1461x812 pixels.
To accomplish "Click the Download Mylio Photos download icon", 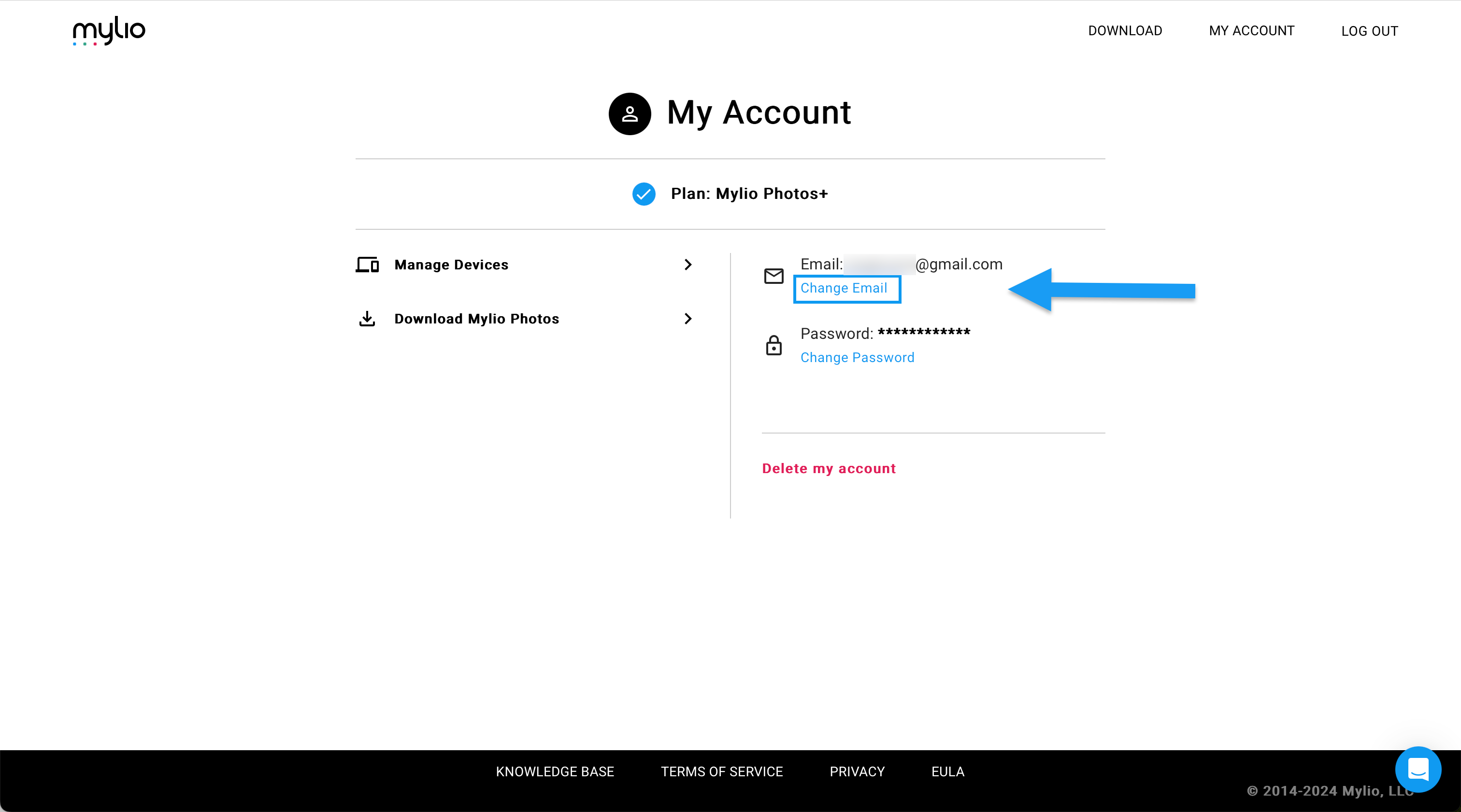I will pyautogui.click(x=367, y=319).
